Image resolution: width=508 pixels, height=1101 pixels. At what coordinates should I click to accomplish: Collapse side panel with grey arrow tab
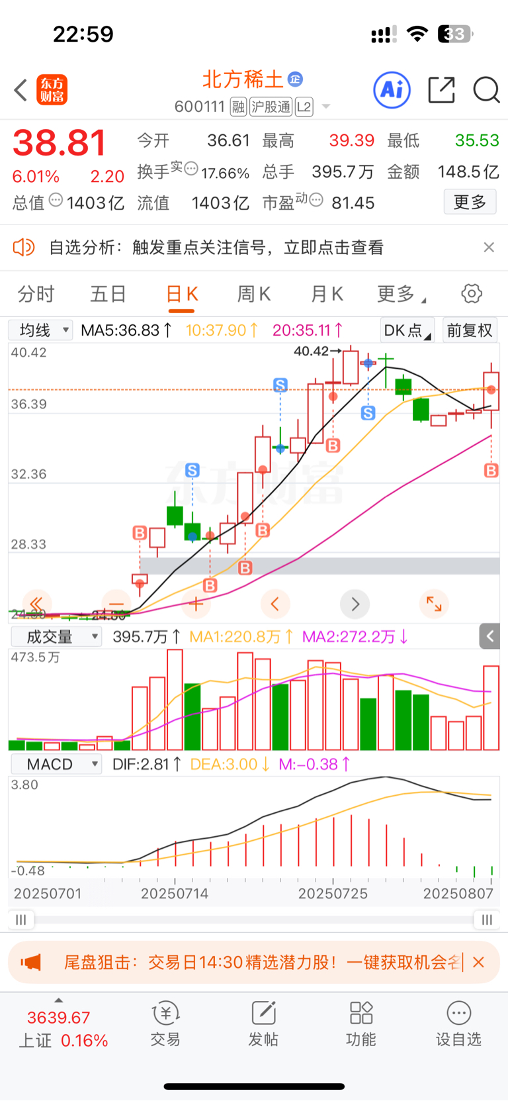point(489,637)
